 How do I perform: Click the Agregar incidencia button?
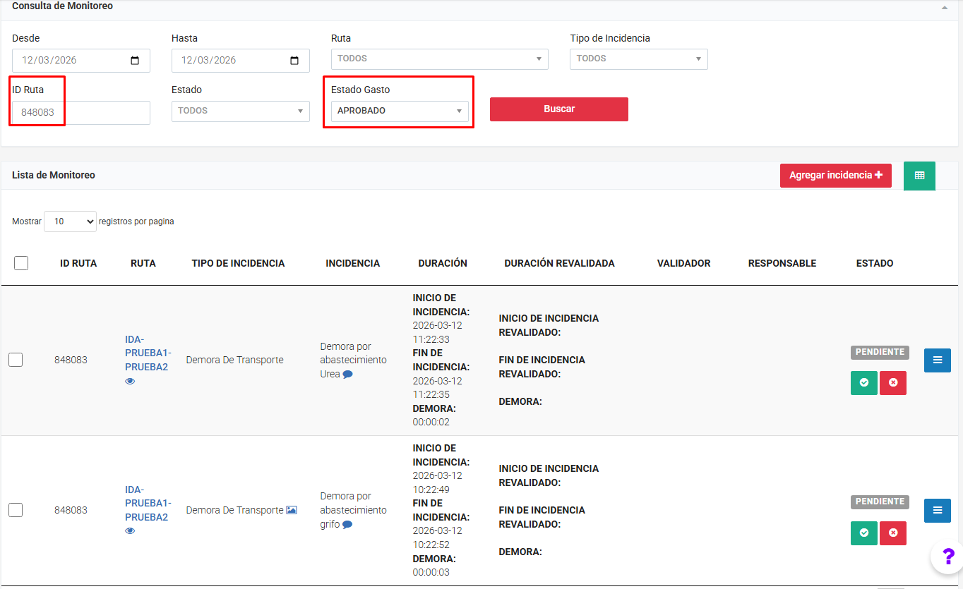coord(835,176)
